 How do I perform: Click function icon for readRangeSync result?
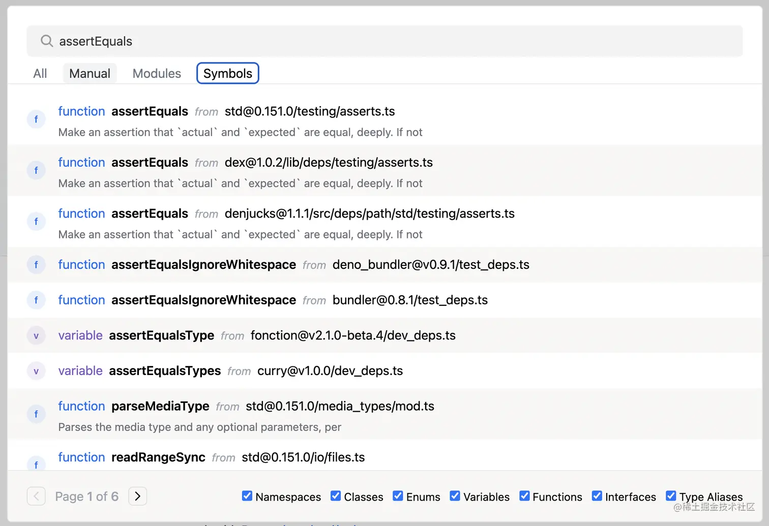pyautogui.click(x=36, y=463)
